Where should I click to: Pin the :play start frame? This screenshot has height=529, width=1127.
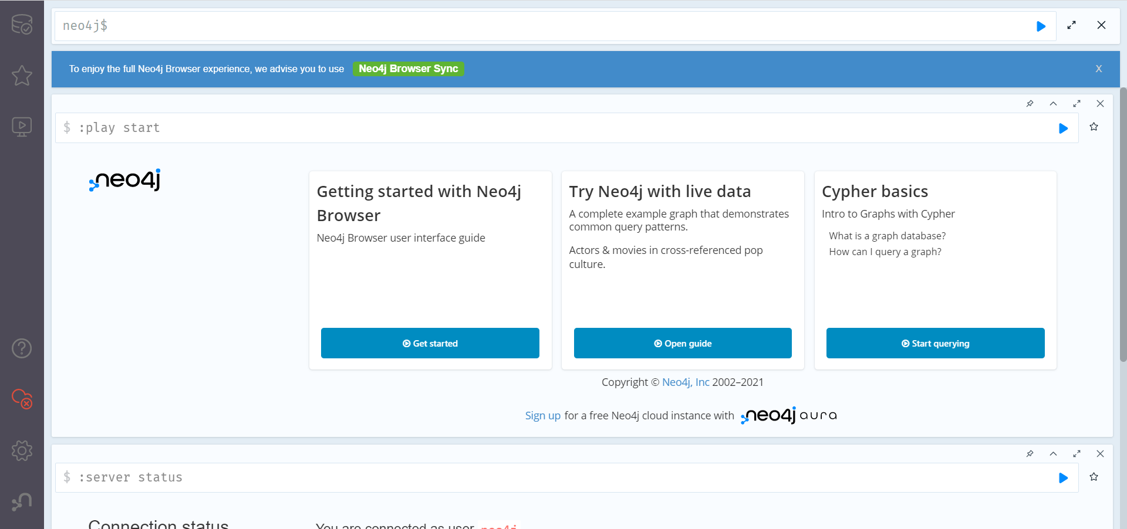[1030, 103]
